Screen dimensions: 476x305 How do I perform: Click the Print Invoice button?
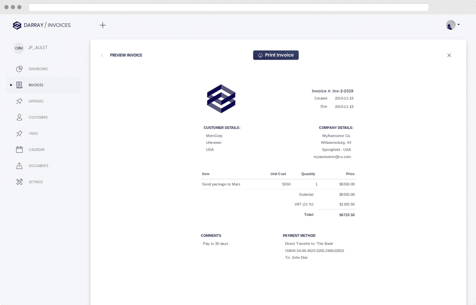point(276,55)
